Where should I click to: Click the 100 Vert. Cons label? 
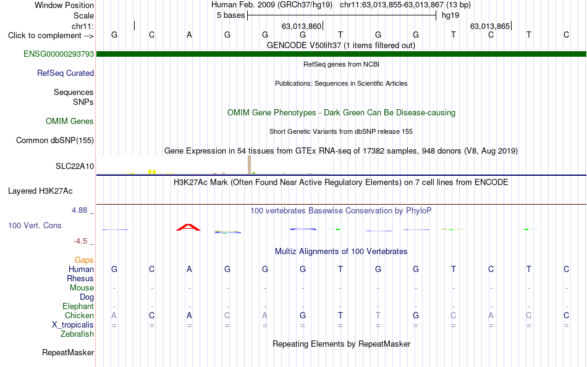tap(35, 225)
